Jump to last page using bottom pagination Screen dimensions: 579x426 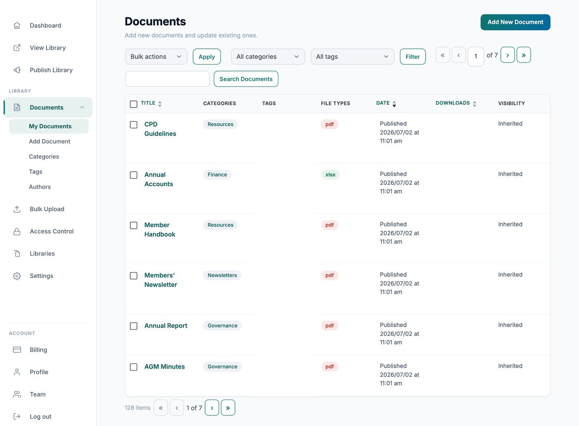pos(228,408)
